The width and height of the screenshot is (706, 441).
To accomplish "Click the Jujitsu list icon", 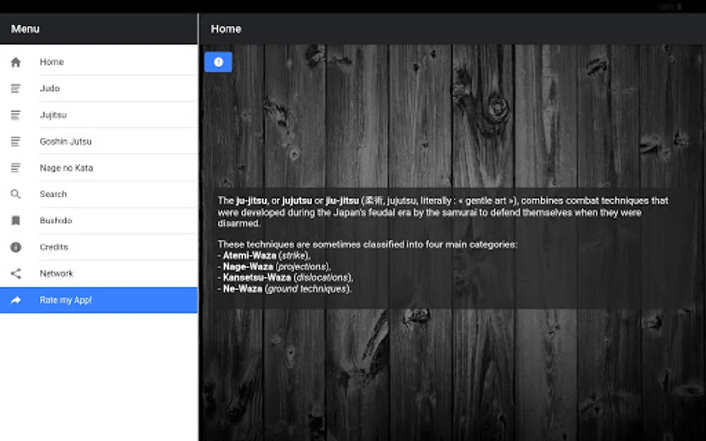I will point(16,115).
